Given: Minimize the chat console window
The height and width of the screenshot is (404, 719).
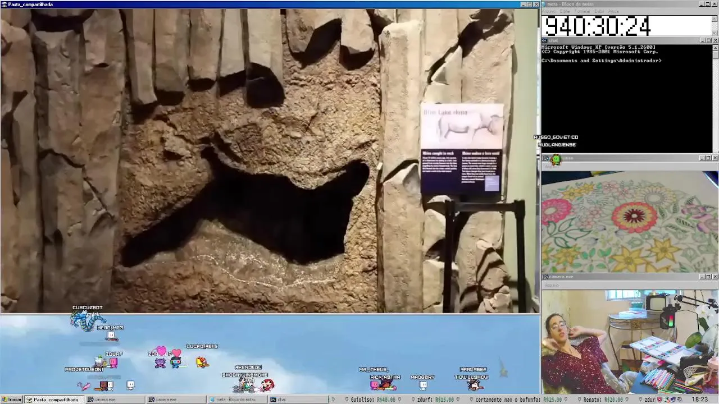Looking at the screenshot, I should [703, 40].
